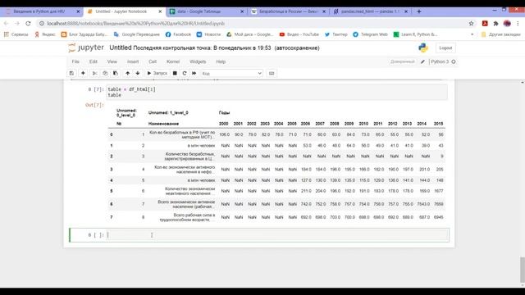
Task: Restart the kernel circular arrow icon
Action: pos(185,73)
